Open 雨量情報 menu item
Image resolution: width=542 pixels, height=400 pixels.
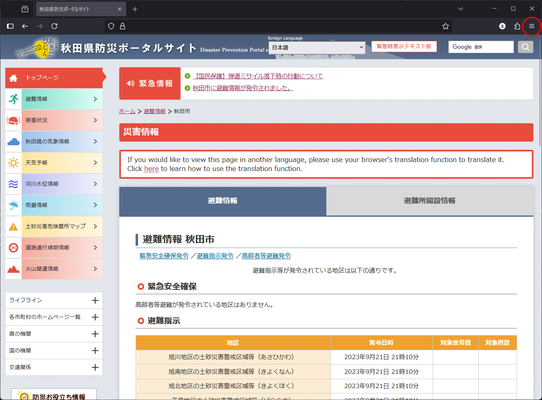tap(54, 205)
